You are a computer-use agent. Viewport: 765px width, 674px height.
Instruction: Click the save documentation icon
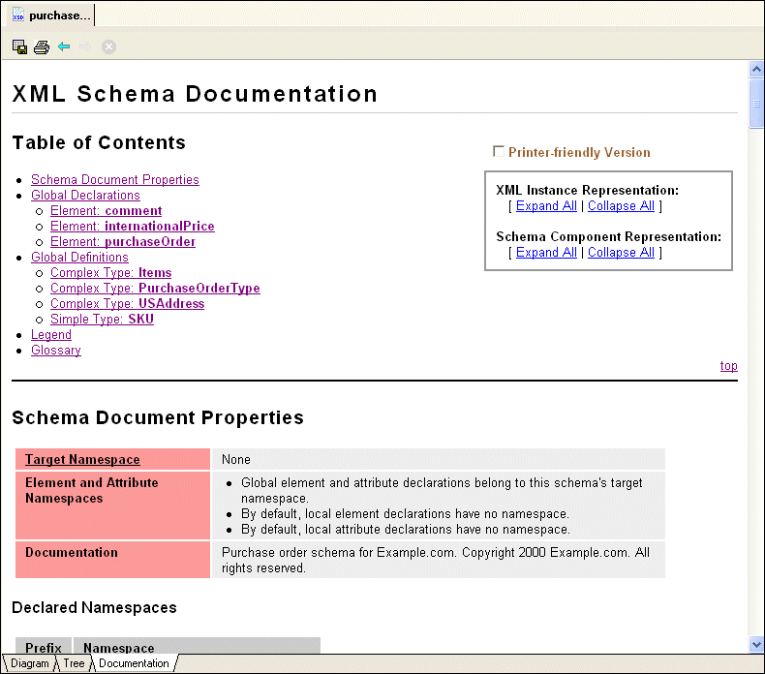(x=19, y=46)
